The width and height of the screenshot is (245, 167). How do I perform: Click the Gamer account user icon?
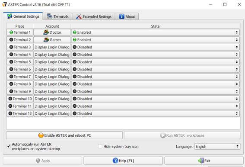tap(46, 40)
